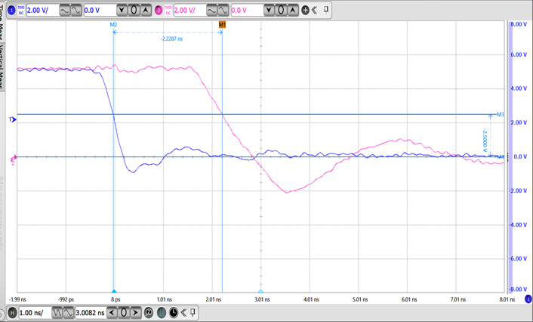Decrease channel 1 sensitivity with larger-wave icon
Screen dimensions: 533x322
coord(64,11)
